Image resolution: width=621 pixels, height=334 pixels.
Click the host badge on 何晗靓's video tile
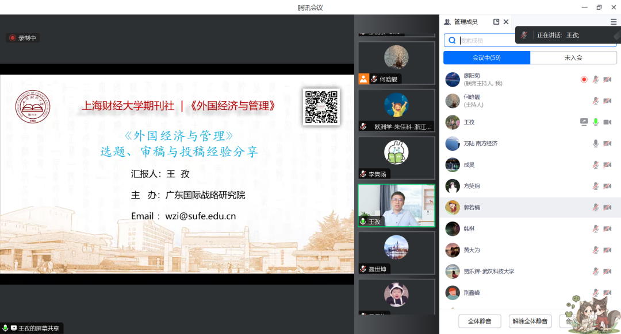click(x=363, y=79)
